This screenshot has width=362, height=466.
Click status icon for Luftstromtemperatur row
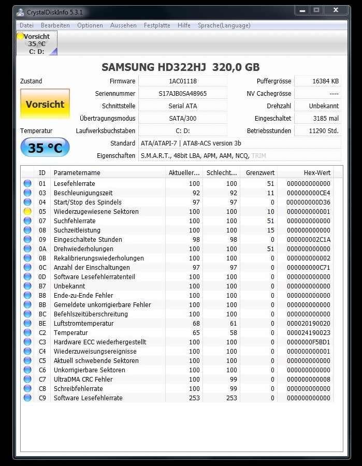pos(27,323)
